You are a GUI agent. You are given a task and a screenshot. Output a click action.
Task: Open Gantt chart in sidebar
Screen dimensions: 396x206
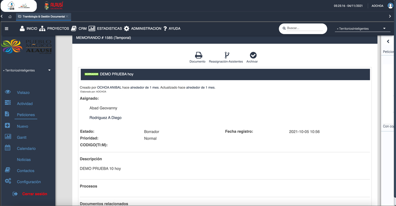click(21, 138)
